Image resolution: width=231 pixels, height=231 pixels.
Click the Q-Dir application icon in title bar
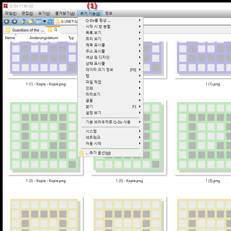(6, 6)
